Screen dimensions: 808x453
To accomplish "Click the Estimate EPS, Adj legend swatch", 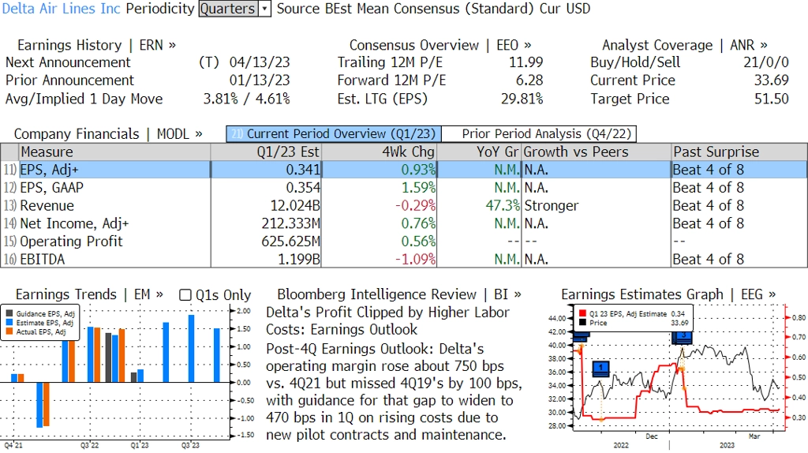I will click(9, 323).
